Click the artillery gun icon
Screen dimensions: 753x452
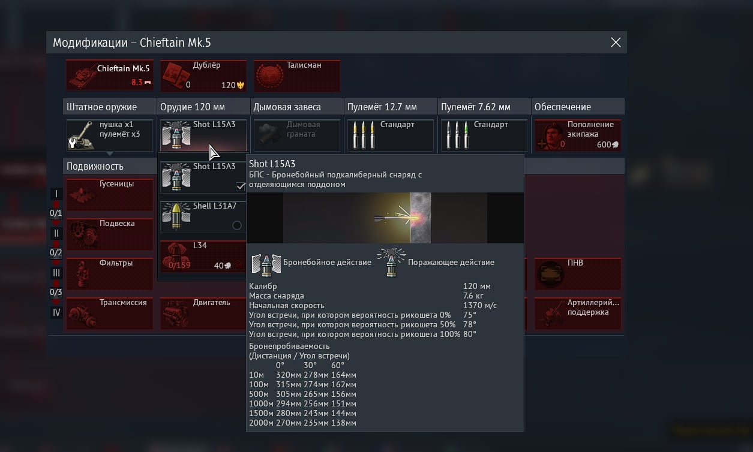pyautogui.click(x=550, y=314)
